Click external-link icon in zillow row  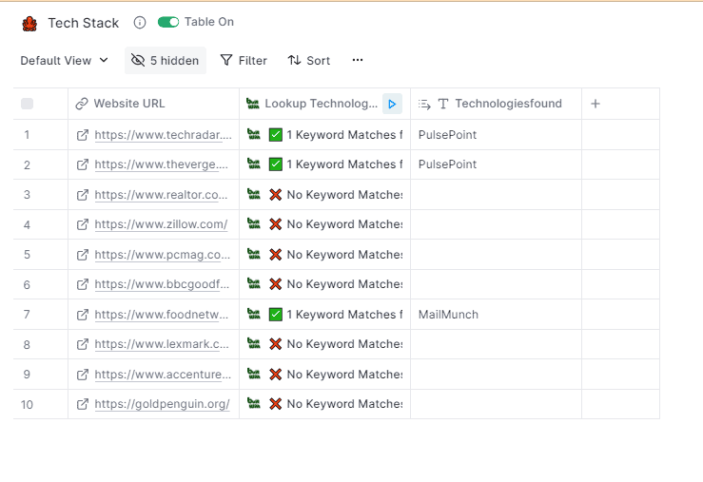pos(83,224)
